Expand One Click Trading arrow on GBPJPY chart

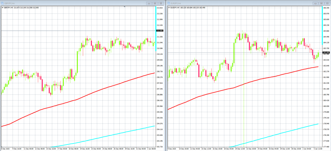click(2, 7)
